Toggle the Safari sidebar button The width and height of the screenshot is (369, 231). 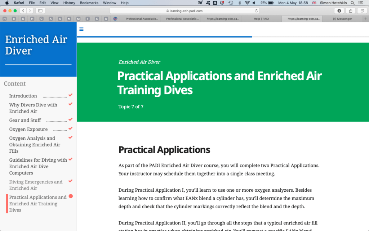[x=40, y=11]
